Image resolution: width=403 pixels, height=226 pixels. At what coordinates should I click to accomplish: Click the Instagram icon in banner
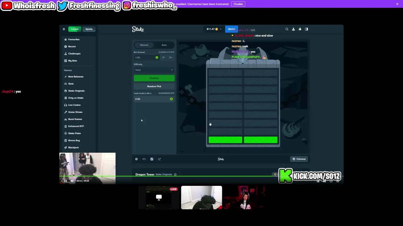(x=127, y=5)
